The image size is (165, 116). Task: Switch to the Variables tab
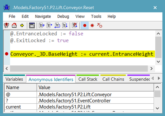pyautogui.click(x=14, y=79)
